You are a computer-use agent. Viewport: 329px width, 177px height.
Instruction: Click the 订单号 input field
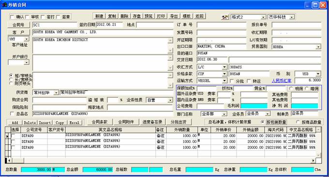coord(222,25)
